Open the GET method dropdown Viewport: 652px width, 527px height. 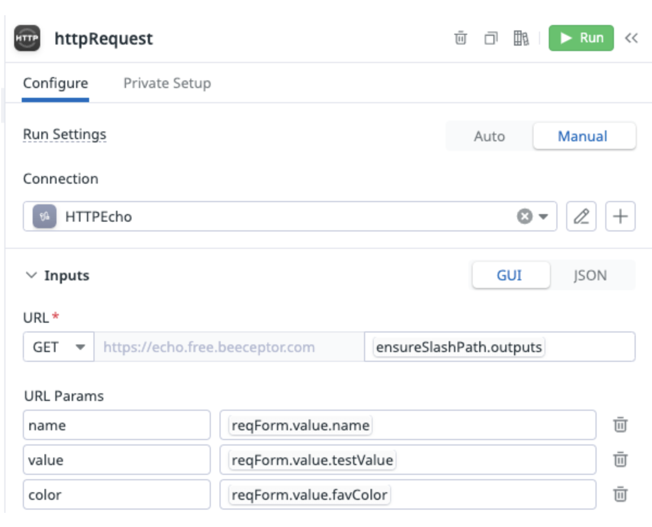pyautogui.click(x=57, y=347)
